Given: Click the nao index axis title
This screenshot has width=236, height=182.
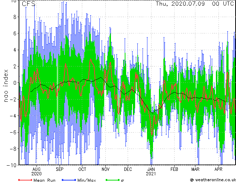Looking at the screenshot, I should (6, 86).
